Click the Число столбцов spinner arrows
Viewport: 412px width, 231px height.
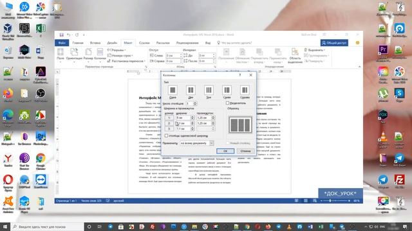point(194,103)
